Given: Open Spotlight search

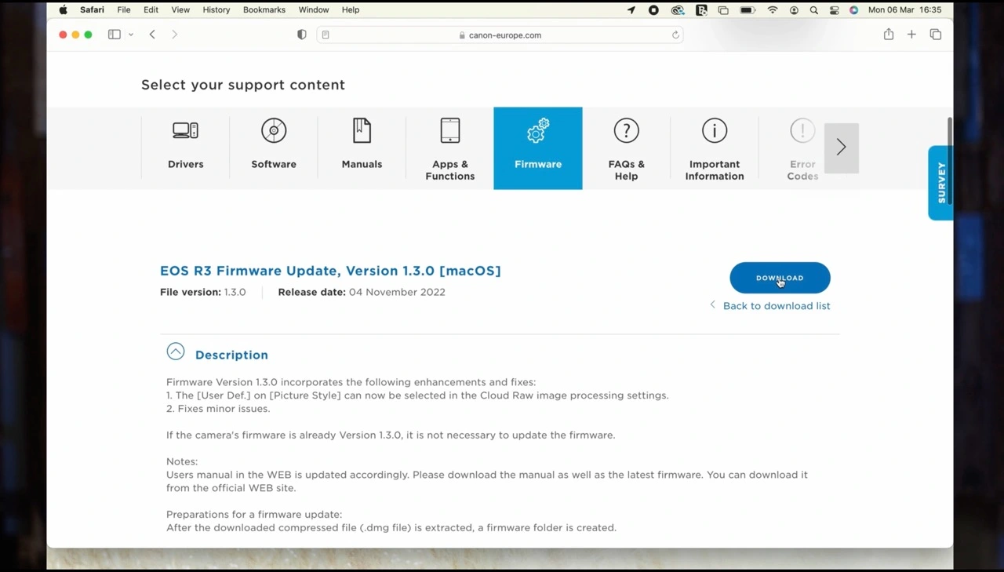Looking at the screenshot, I should 814,10.
